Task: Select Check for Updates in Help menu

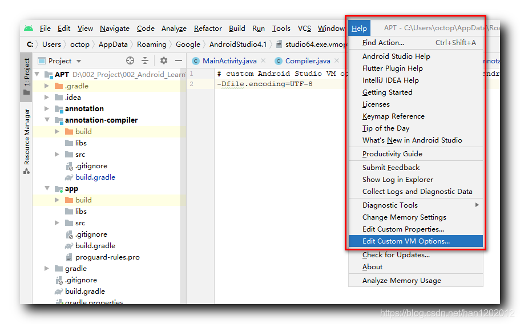Action: click(x=396, y=255)
